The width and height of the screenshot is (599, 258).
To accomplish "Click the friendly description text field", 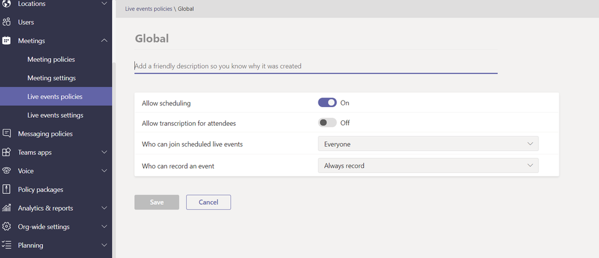I will 315,66.
